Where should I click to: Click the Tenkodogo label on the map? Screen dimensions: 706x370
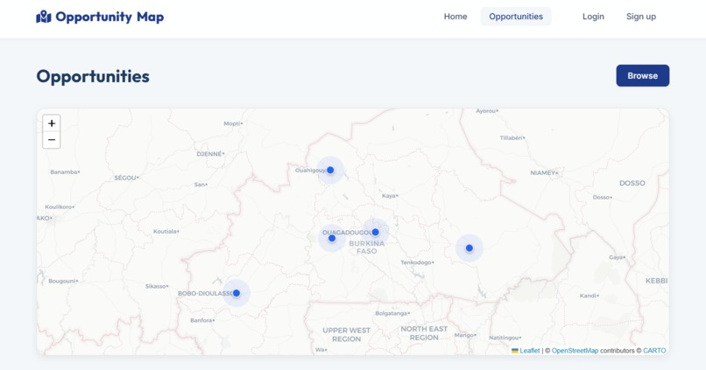coord(417,262)
